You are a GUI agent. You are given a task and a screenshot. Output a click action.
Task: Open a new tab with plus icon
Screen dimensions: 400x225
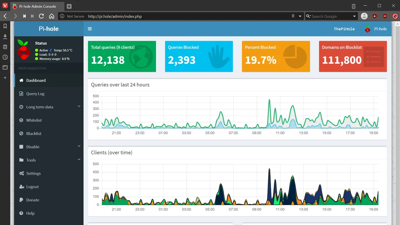[x=69, y=6]
